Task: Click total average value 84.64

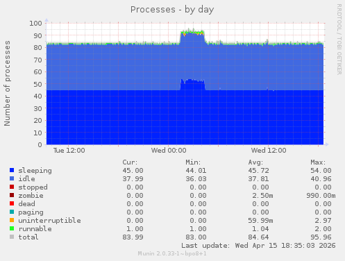Action: click(259, 237)
